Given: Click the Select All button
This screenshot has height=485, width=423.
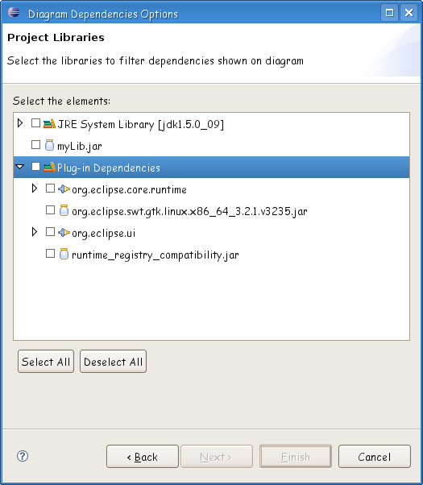Looking at the screenshot, I should (46, 361).
